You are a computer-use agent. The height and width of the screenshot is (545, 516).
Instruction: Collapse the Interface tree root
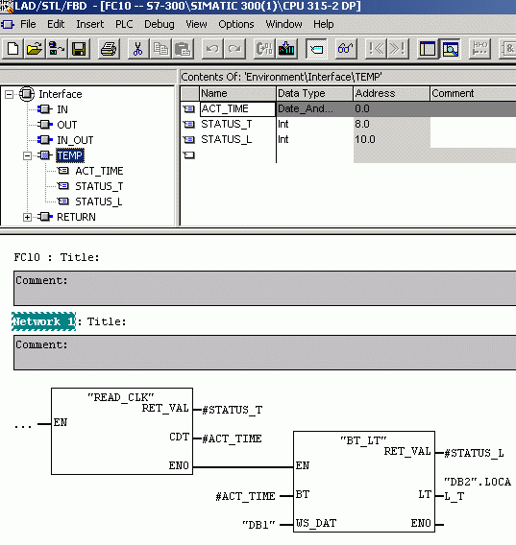point(10,95)
